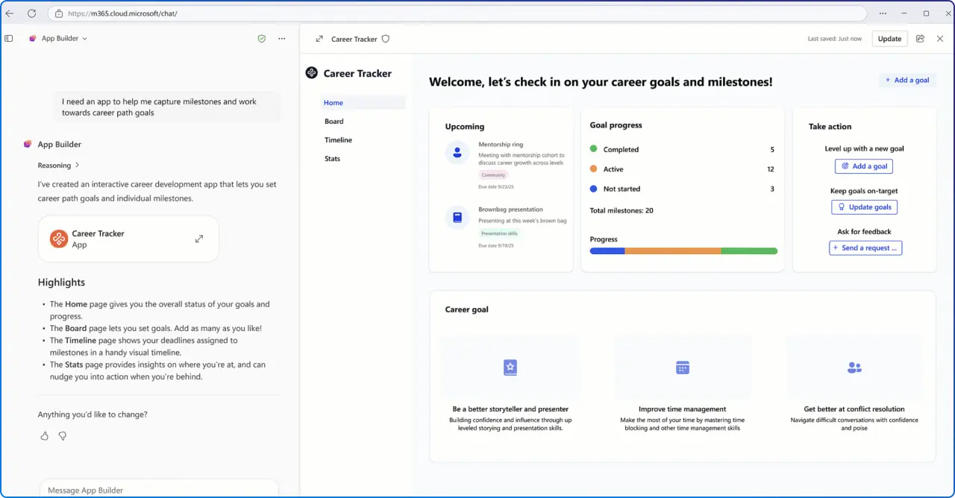Viewport: 955px width, 498px height.
Task: Click the Update button to save the app
Action: click(x=889, y=38)
